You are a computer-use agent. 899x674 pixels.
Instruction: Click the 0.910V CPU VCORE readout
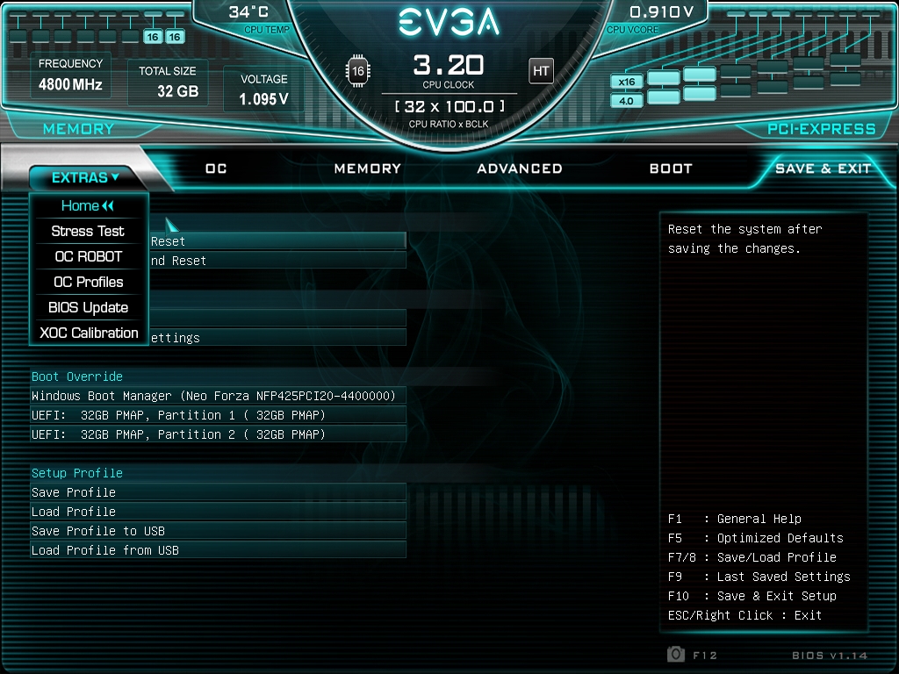pos(662,12)
